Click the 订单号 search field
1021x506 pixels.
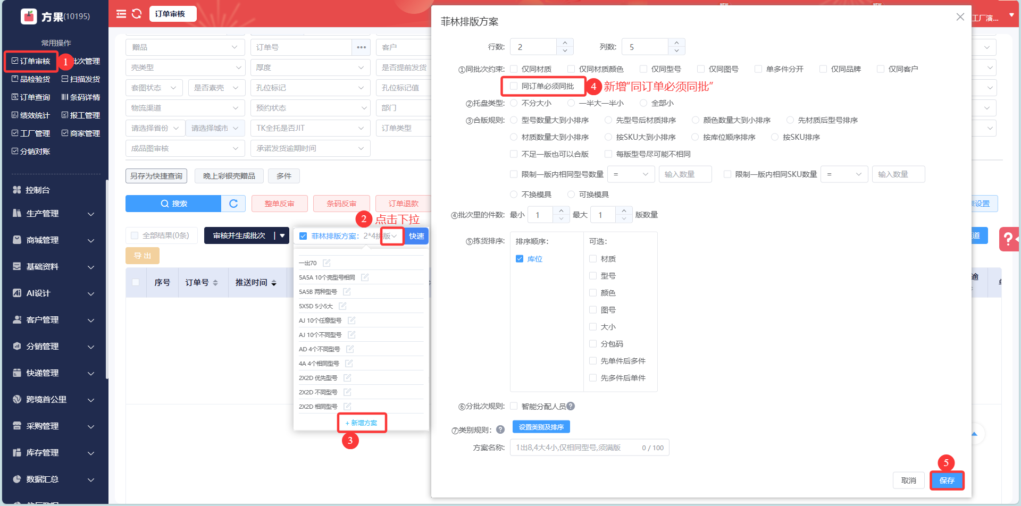tap(302, 47)
